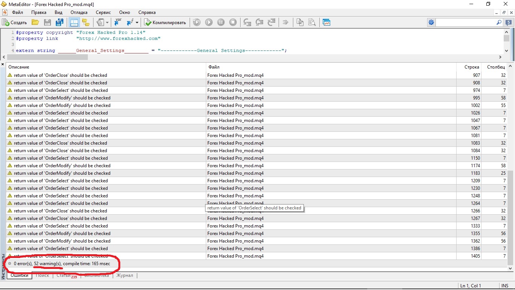Click the Step Over debug icon
Image resolution: width=515 pixels, height=290 pixels.
pyautogui.click(x=259, y=23)
